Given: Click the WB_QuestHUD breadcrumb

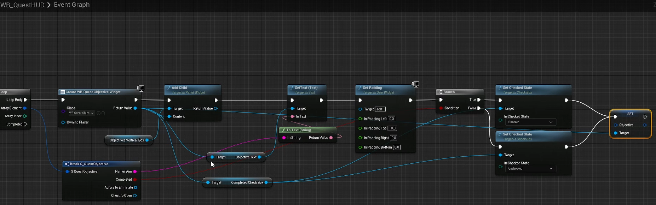Looking at the screenshot, I should pyautogui.click(x=23, y=5).
